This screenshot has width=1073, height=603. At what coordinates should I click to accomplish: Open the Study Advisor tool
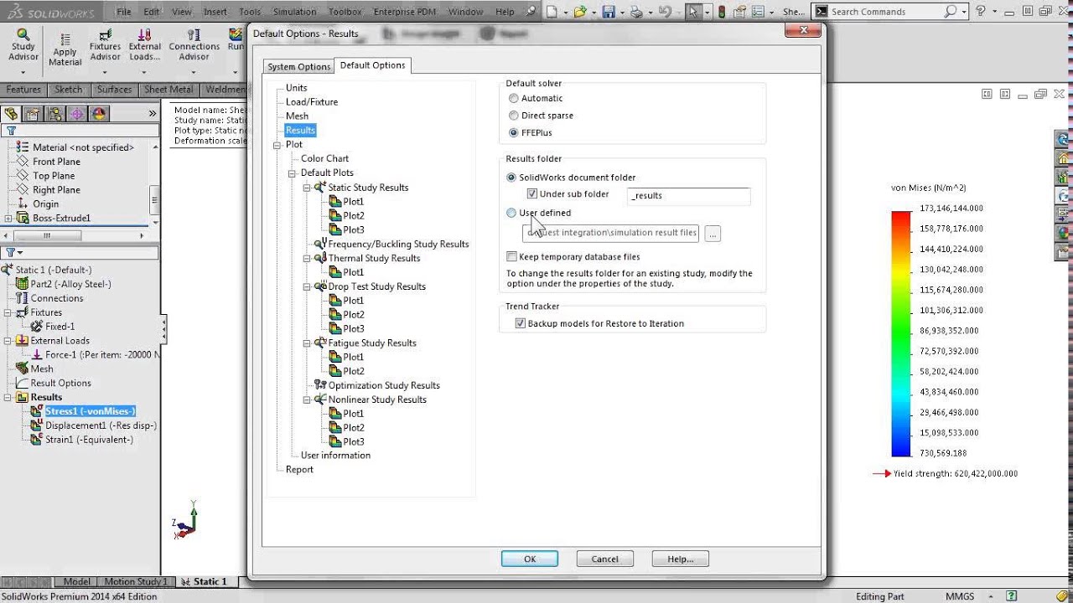coord(23,44)
